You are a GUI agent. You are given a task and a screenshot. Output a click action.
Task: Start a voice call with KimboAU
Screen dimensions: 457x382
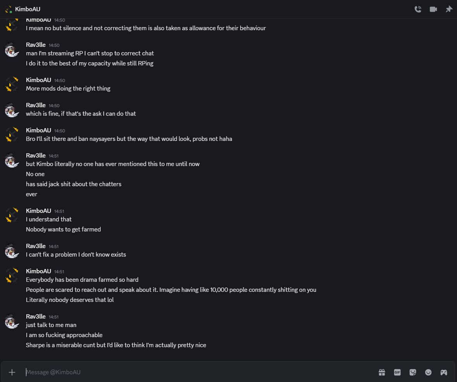418,9
